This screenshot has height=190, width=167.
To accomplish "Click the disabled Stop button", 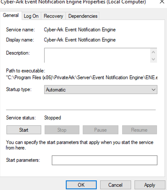I will 62,130.
